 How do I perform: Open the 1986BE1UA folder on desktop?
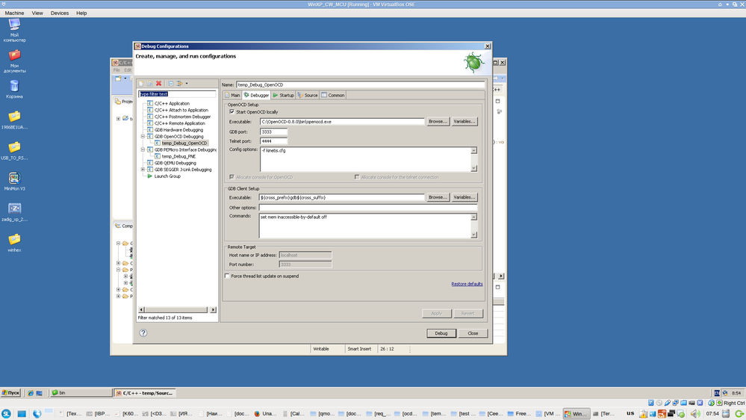(14, 120)
